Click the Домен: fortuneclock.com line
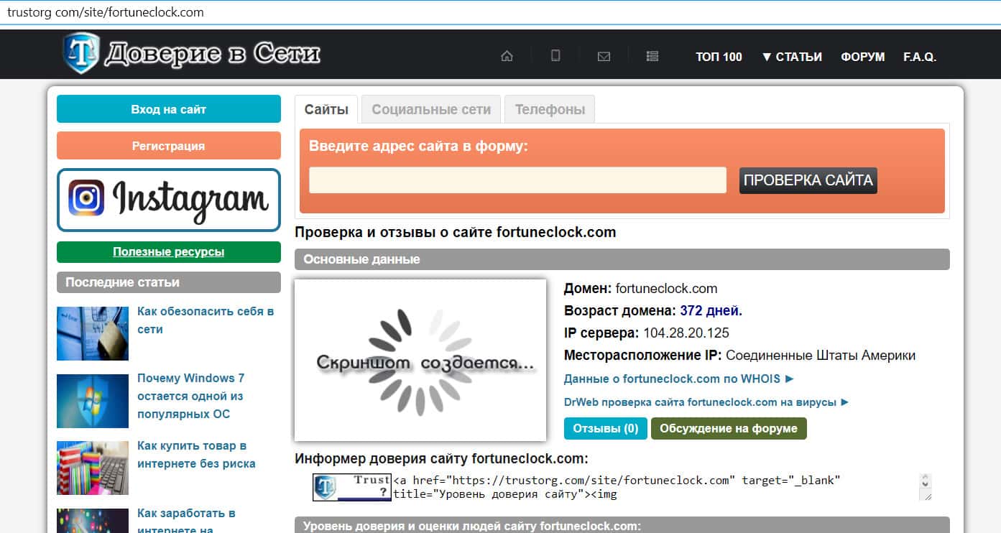The width and height of the screenshot is (1001, 533). (641, 289)
